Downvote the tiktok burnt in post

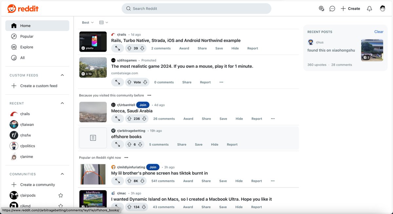coord(142,181)
